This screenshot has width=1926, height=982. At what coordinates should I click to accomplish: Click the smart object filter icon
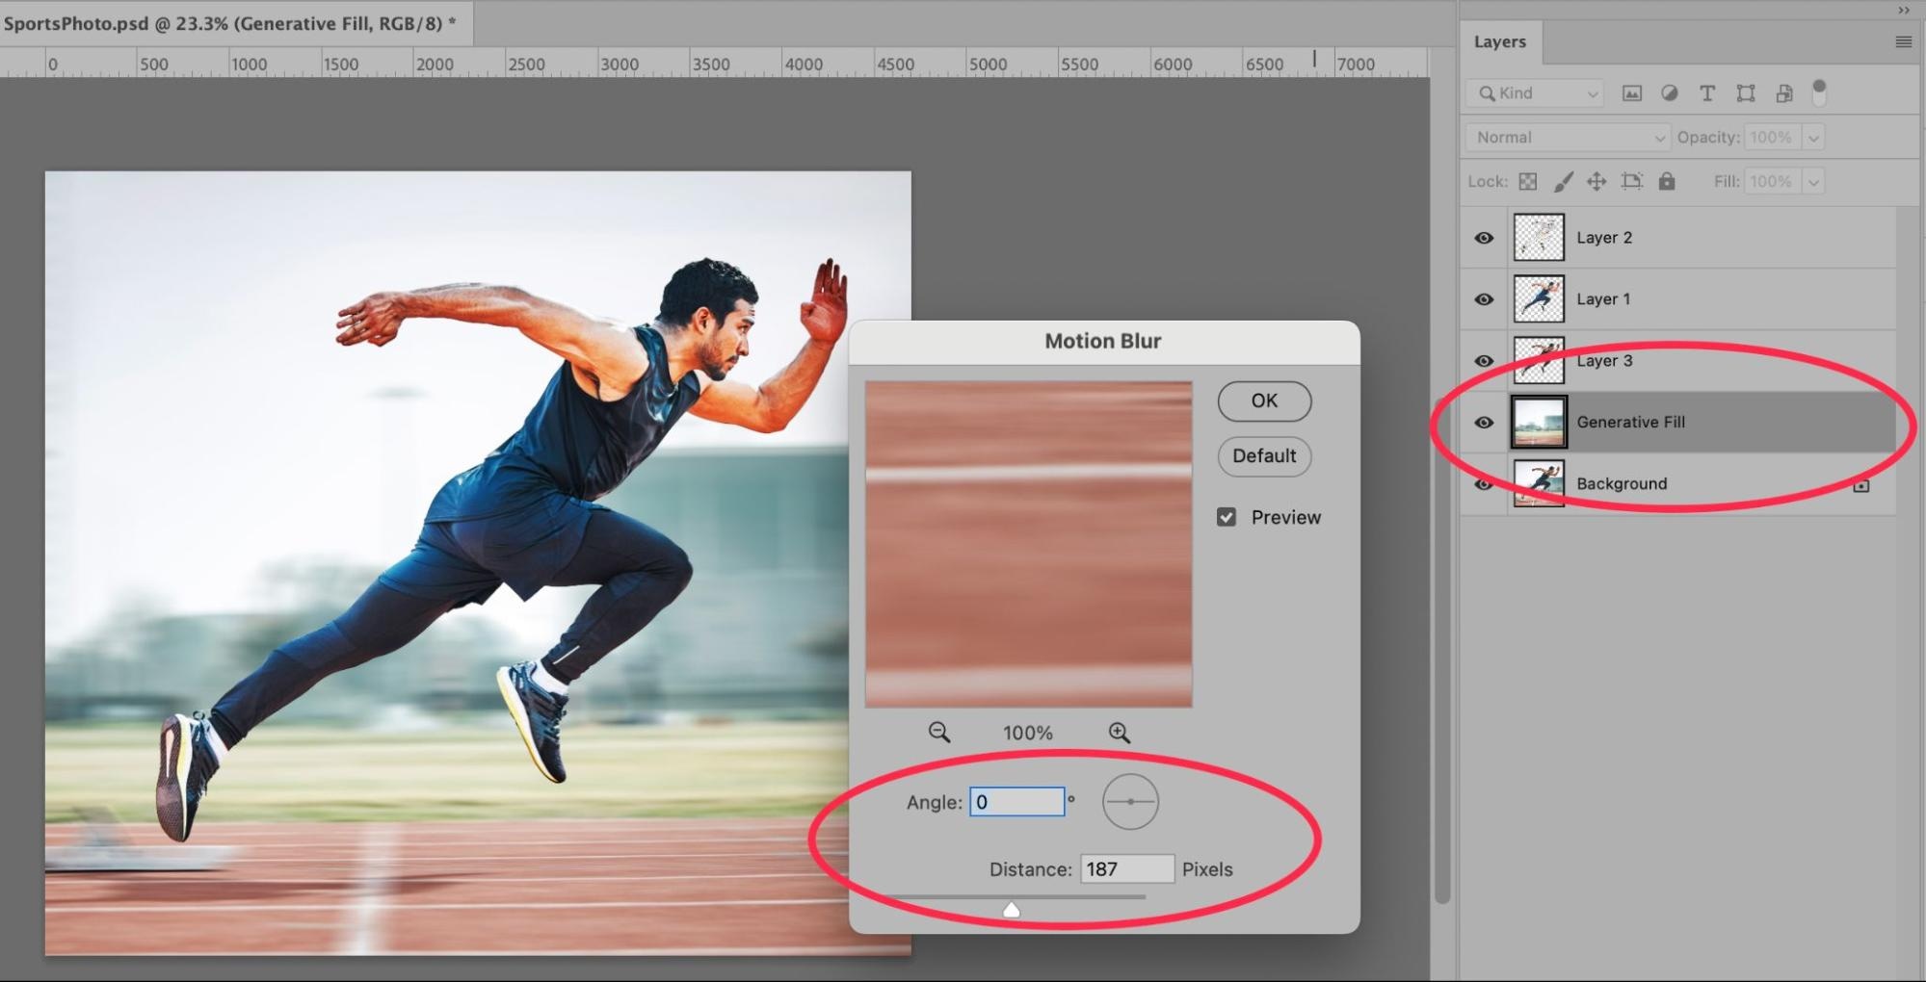(x=1783, y=93)
